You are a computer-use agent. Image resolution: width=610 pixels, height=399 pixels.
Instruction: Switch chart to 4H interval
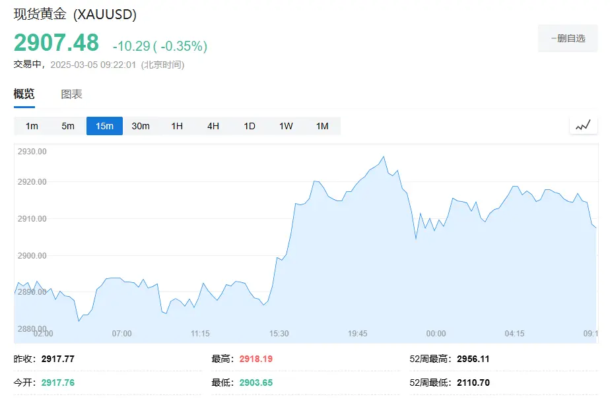(x=213, y=126)
